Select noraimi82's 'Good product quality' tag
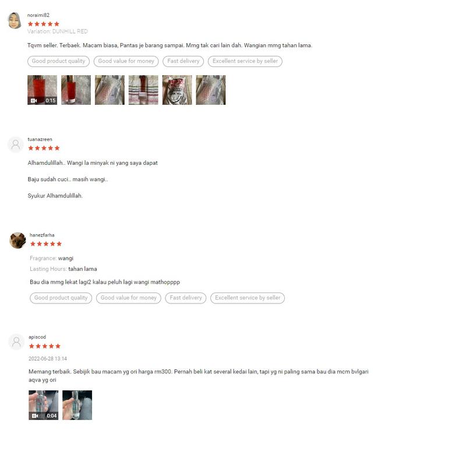Screen dimensions: 466x466 point(59,61)
